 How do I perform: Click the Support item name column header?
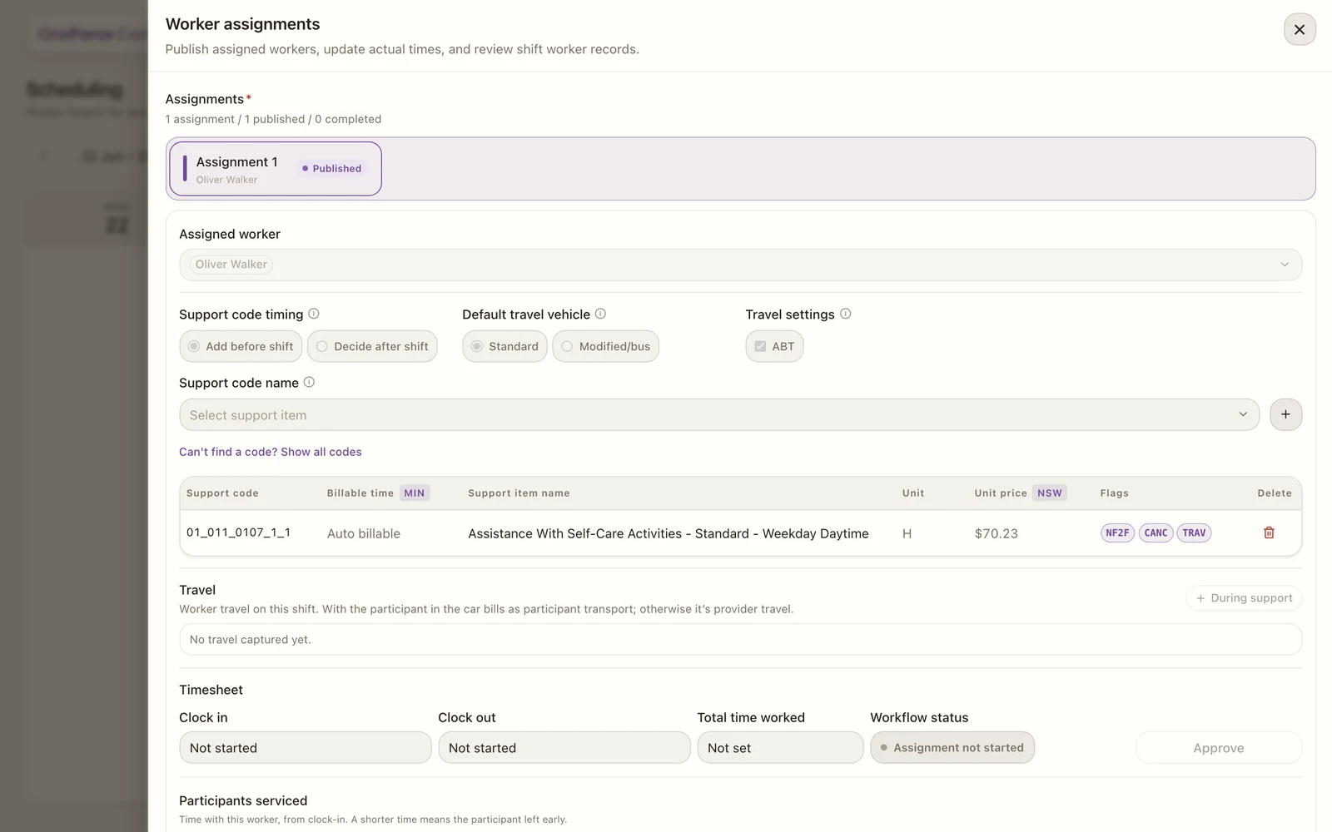pyautogui.click(x=519, y=493)
